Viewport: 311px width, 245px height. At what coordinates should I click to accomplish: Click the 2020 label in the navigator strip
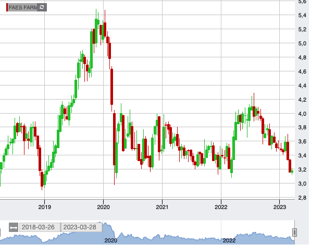[110, 240]
